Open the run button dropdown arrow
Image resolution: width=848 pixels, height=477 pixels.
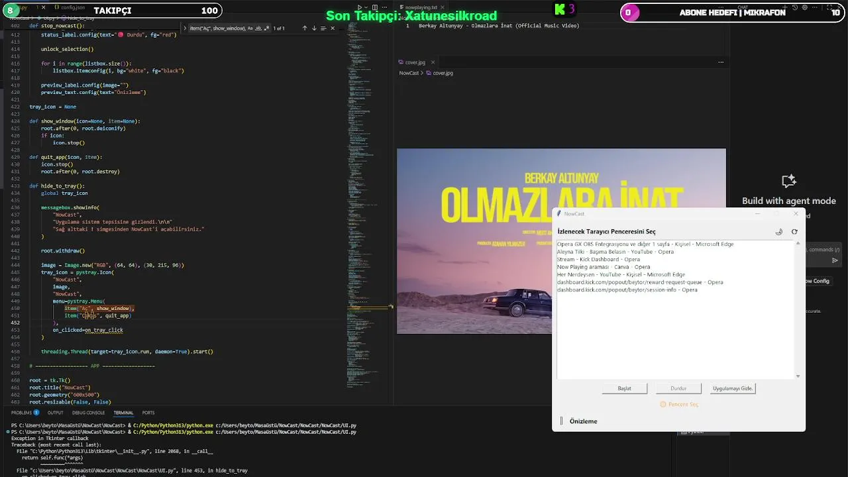pos(366,7)
